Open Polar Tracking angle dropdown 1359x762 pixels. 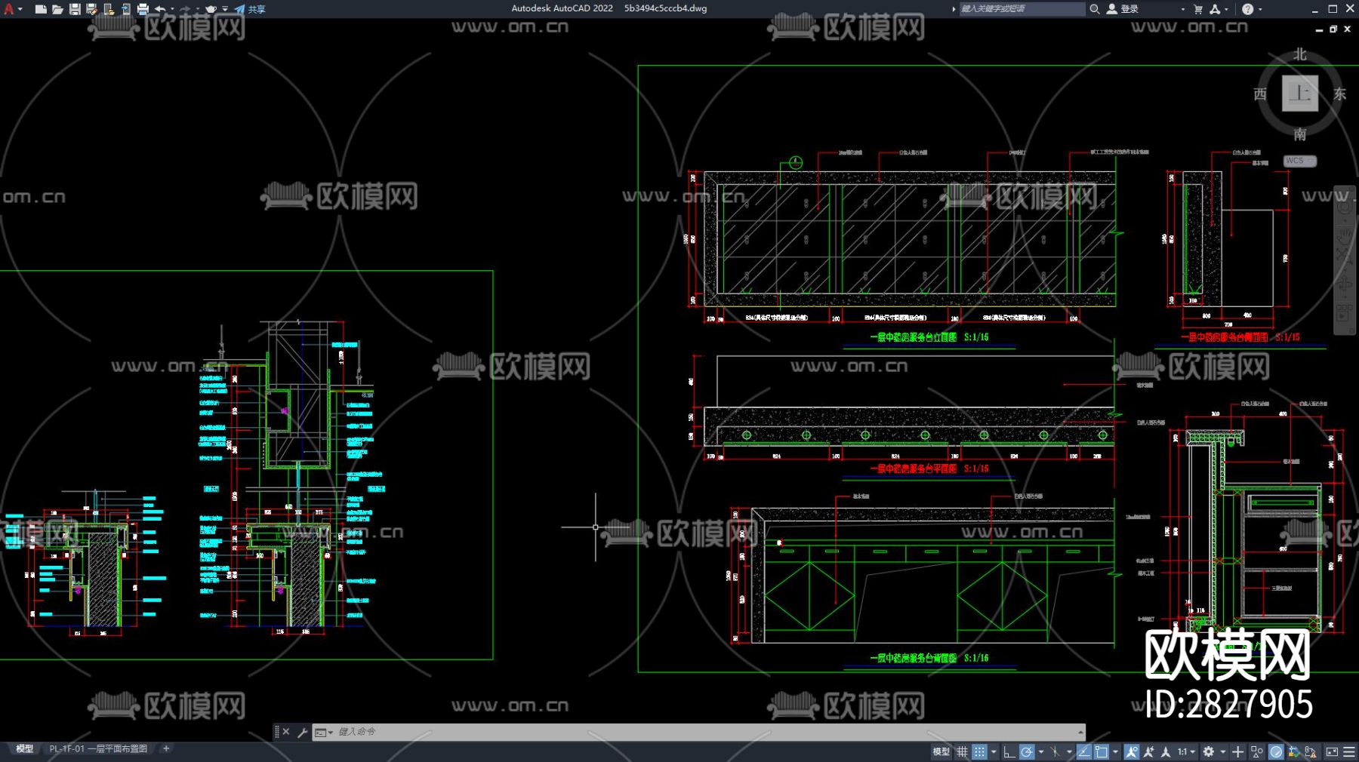(1040, 751)
